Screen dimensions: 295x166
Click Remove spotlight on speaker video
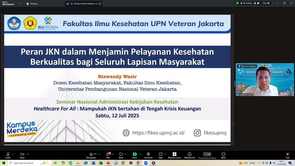[247, 66]
